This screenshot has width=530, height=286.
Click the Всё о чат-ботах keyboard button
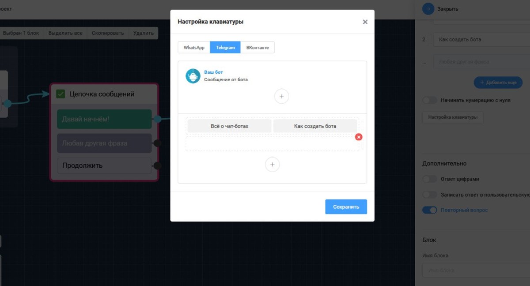[x=230, y=126]
